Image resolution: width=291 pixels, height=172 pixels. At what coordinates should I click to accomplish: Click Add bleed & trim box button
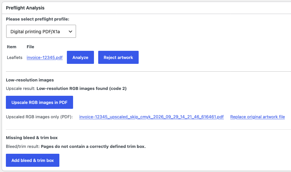point(33,160)
